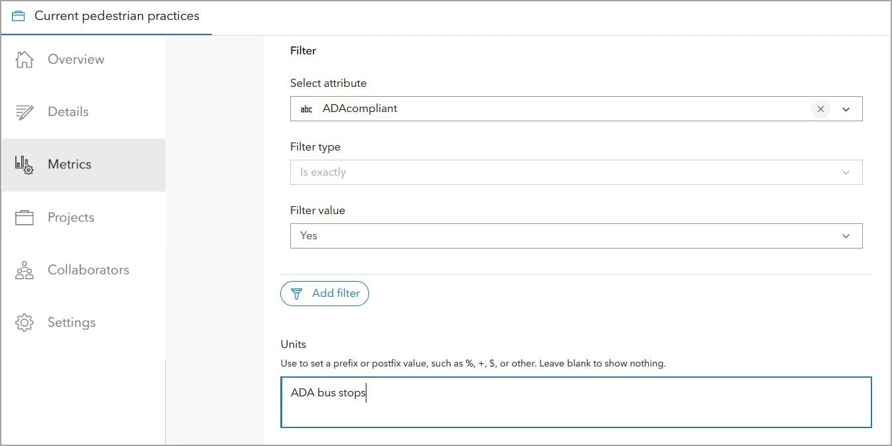The width and height of the screenshot is (892, 446).
Task: Expand the Select attribute dropdown arrow
Action: 846,109
